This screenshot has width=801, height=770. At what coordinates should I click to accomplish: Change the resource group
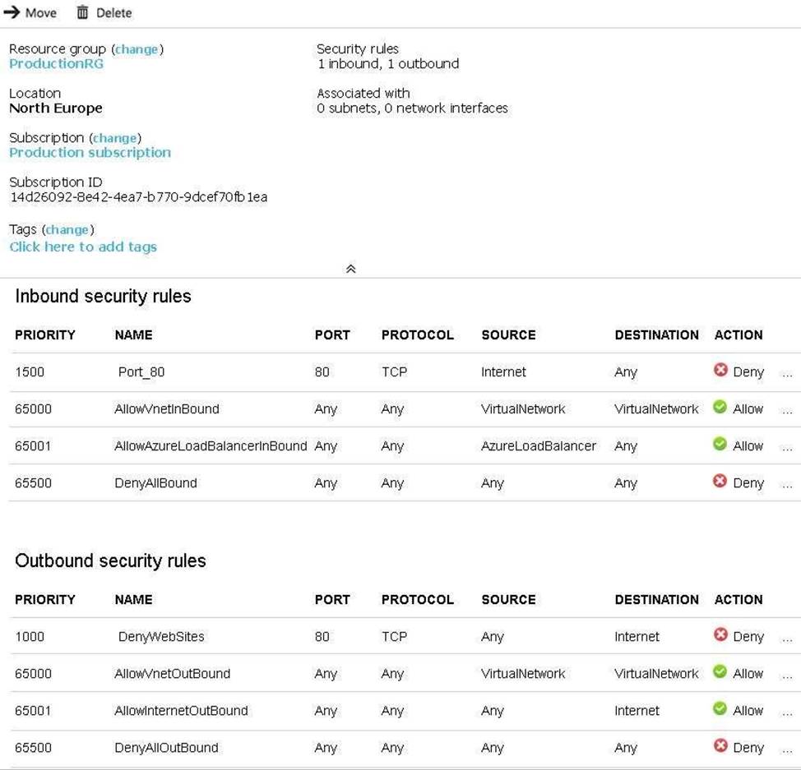[x=137, y=49]
